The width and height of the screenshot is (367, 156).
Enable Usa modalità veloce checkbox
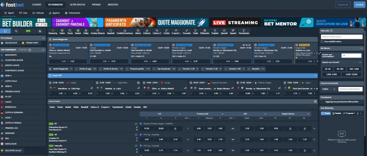[323, 41]
